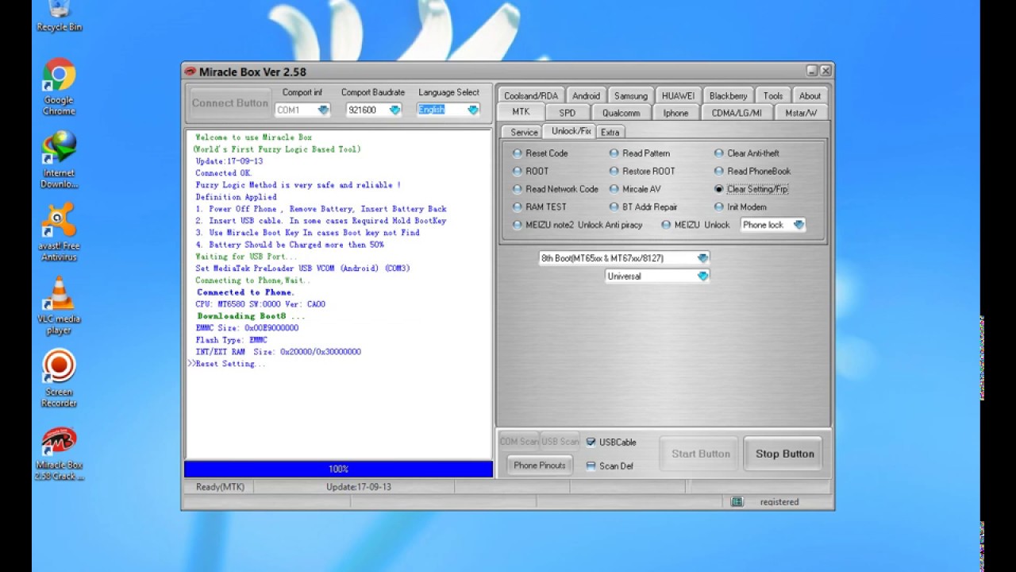This screenshot has width=1016, height=572.
Task: Click the Start Button
Action: click(700, 454)
